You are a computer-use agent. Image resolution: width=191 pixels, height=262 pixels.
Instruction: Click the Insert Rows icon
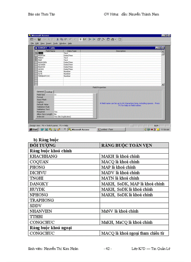[x=89, y=39]
